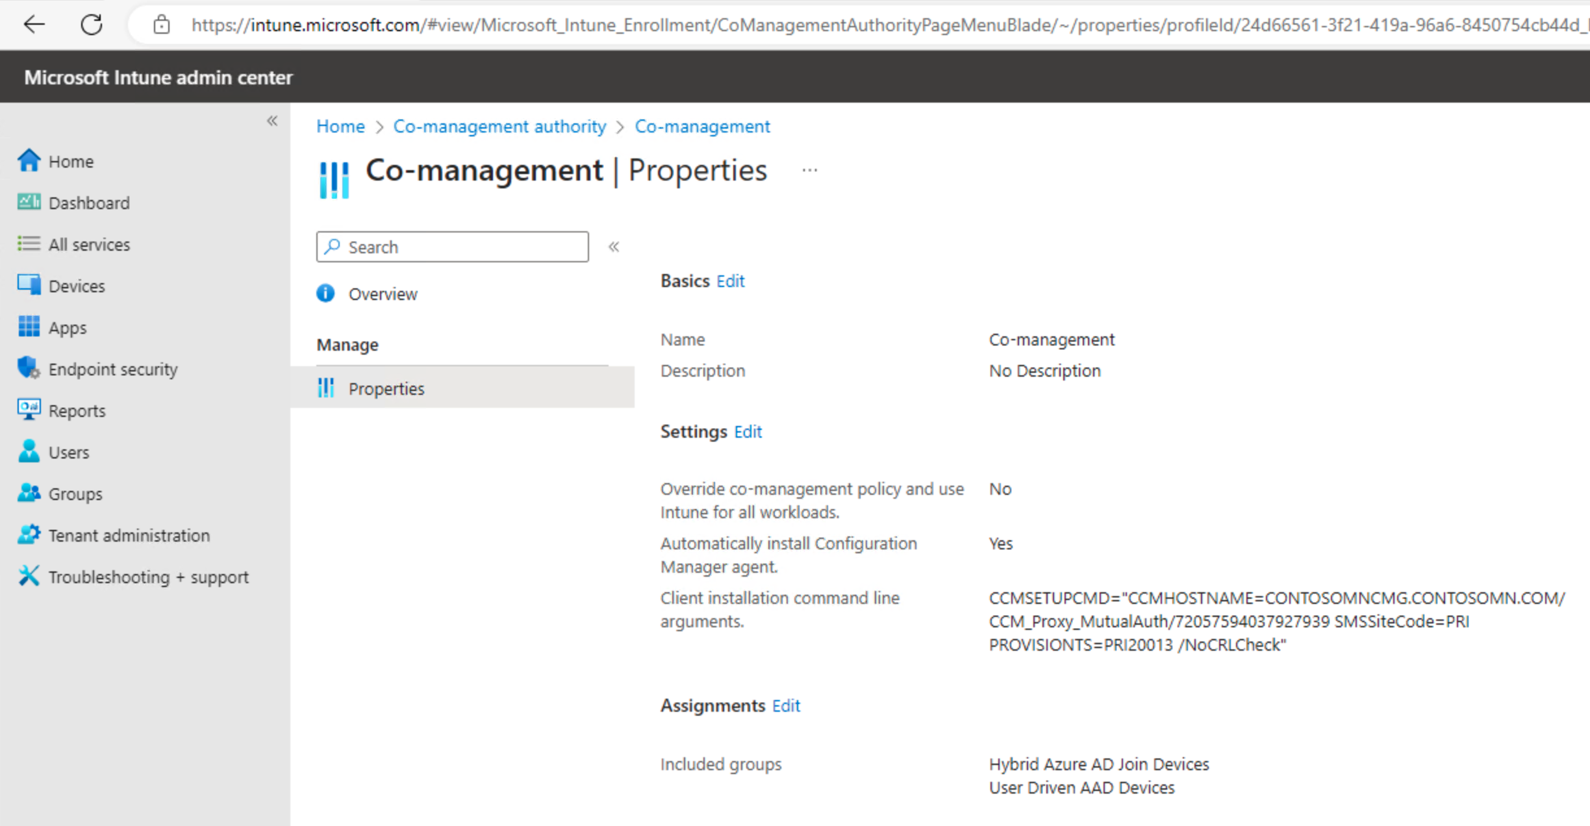Select Properties under Manage

point(386,388)
